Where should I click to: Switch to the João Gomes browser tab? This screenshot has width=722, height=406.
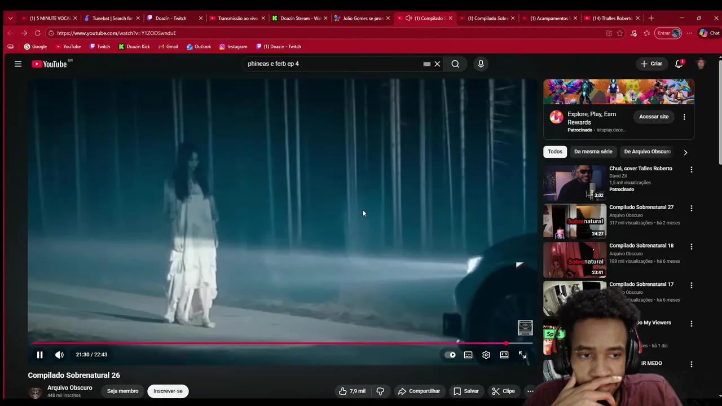coord(361,18)
